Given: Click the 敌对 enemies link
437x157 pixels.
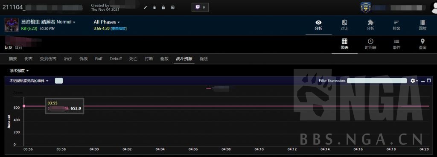Looking at the screenshot, I should point(18,48).
